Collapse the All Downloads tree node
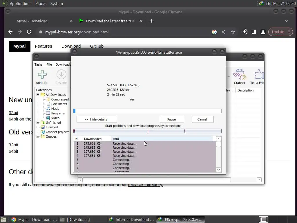This screenshot has height=223, width=297. click(x=38, y=94)
